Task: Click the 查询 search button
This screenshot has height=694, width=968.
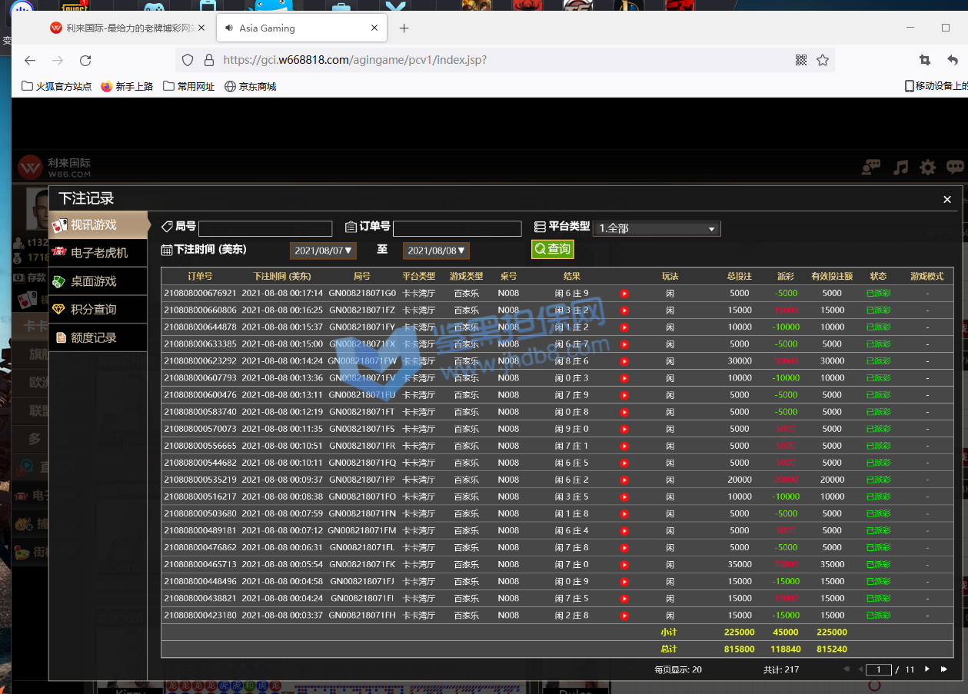Action: 552,249
